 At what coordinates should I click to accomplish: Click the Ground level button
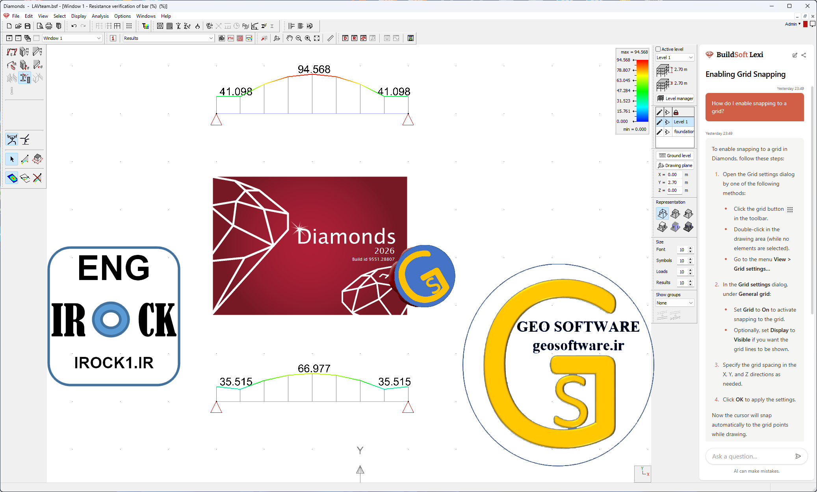(x=675, y=156)
